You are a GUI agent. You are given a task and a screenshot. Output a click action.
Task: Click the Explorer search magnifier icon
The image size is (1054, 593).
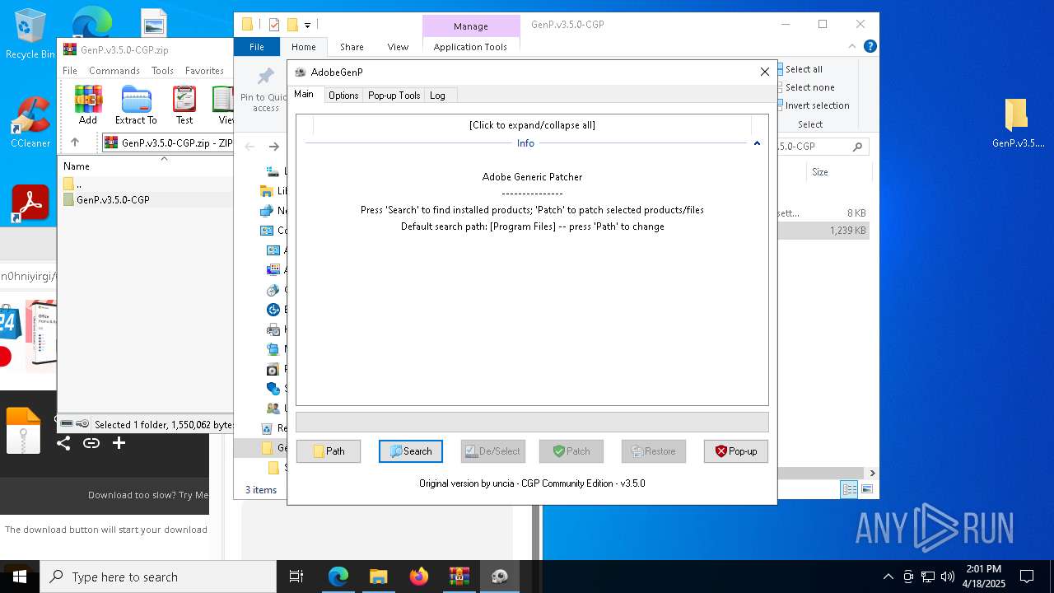click(857, 147)
